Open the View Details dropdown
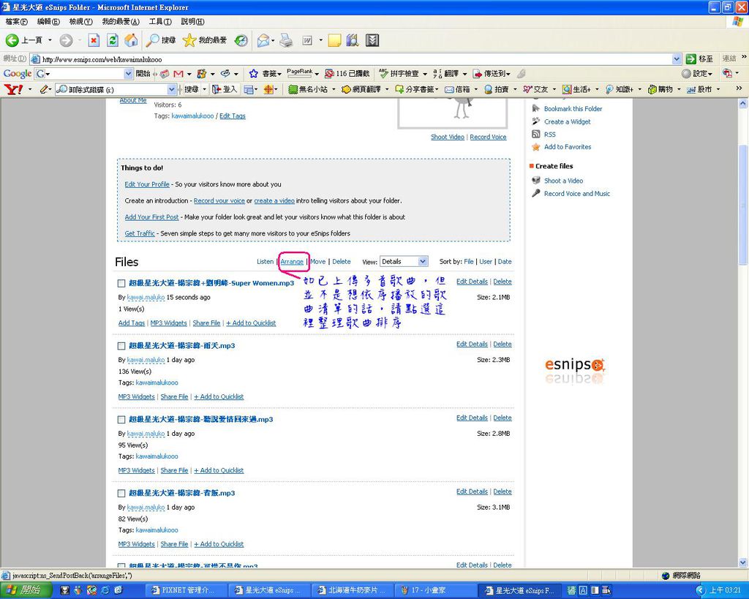 point(404,261)
